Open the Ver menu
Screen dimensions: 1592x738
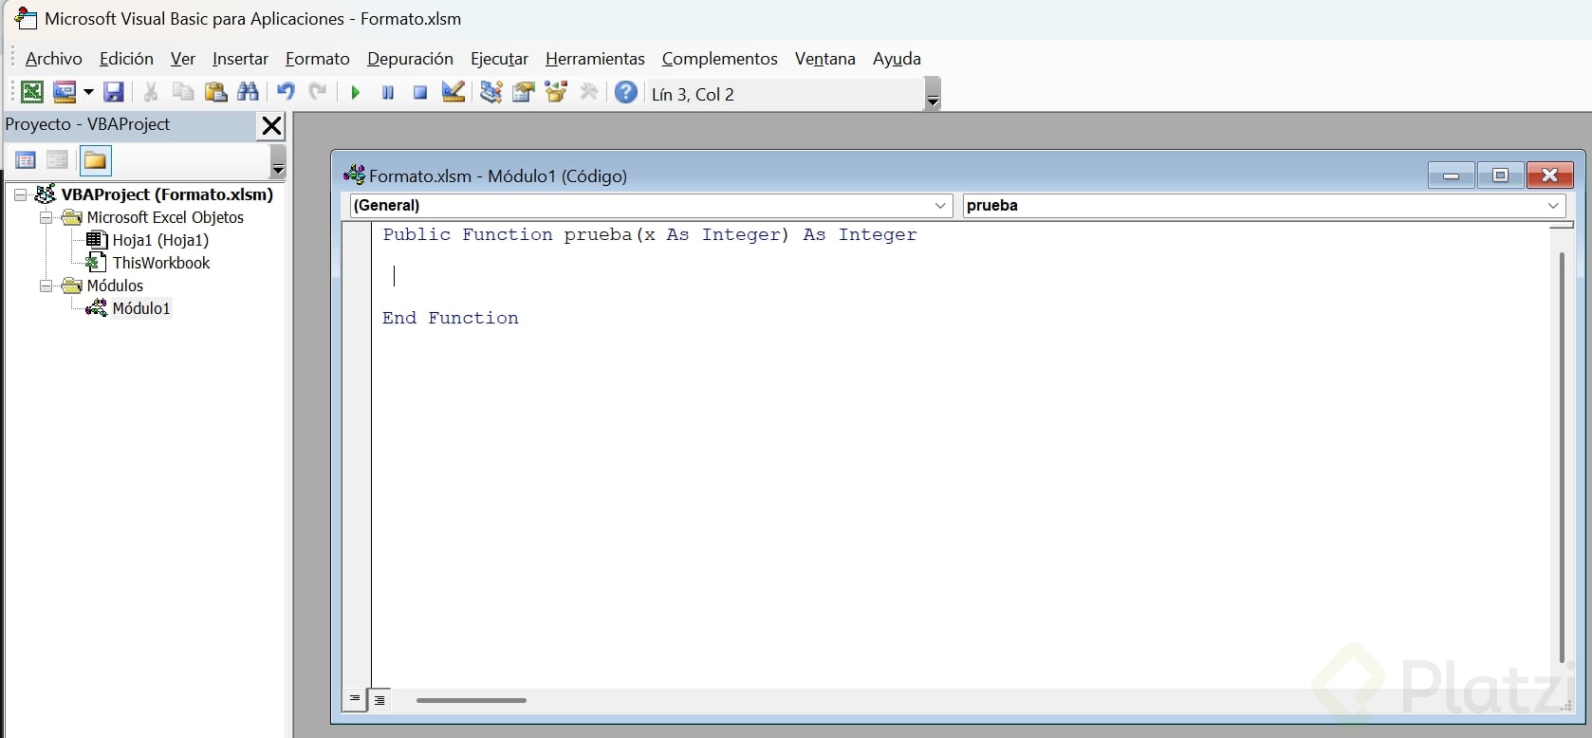pyautogui.click(x=183, y=59)
